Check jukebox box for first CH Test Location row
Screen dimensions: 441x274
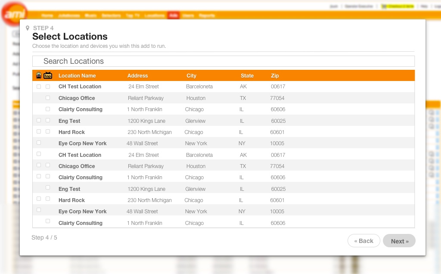39,87
